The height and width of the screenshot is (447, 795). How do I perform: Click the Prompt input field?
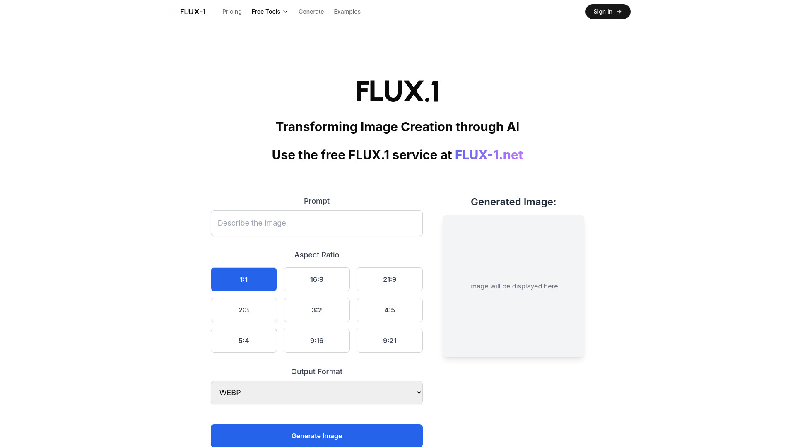point(317,223)
